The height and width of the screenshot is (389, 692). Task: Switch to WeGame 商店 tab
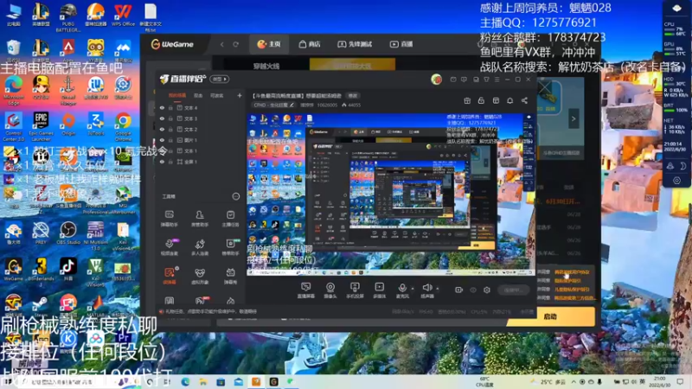tap(310, 44)
